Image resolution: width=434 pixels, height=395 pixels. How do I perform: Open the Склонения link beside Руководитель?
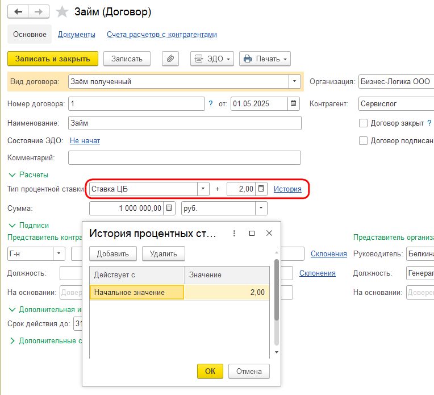pos(328,253)
